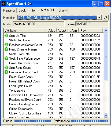
Task: Select the Current Pending Sector row
Action: 54,104
